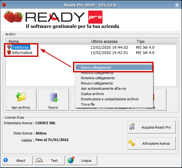Screen dimensions: 182x168
Task: Click the golden key icon for Attivazione licenza
Action: [x=132, y=143]
